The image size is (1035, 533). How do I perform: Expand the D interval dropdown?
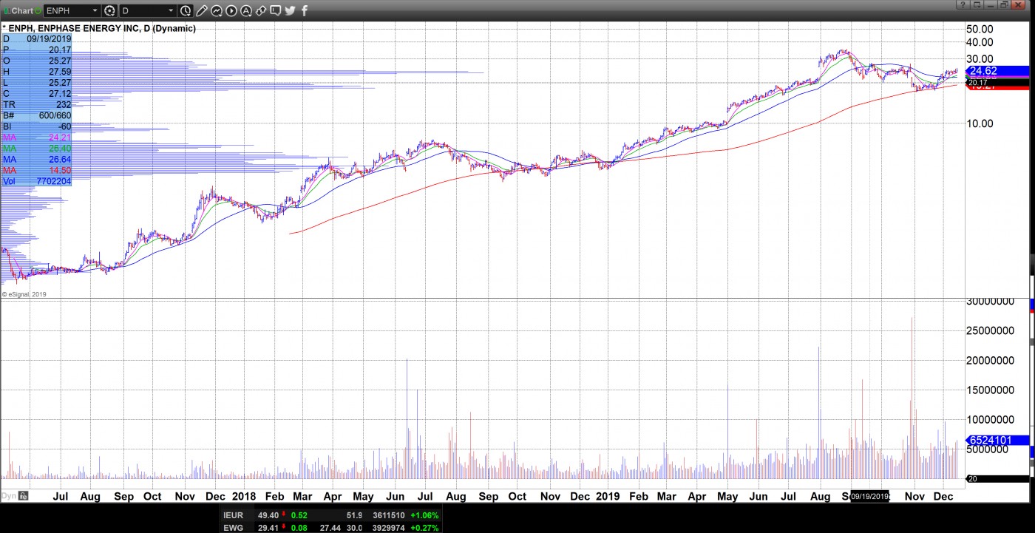[x=171, y=10]
